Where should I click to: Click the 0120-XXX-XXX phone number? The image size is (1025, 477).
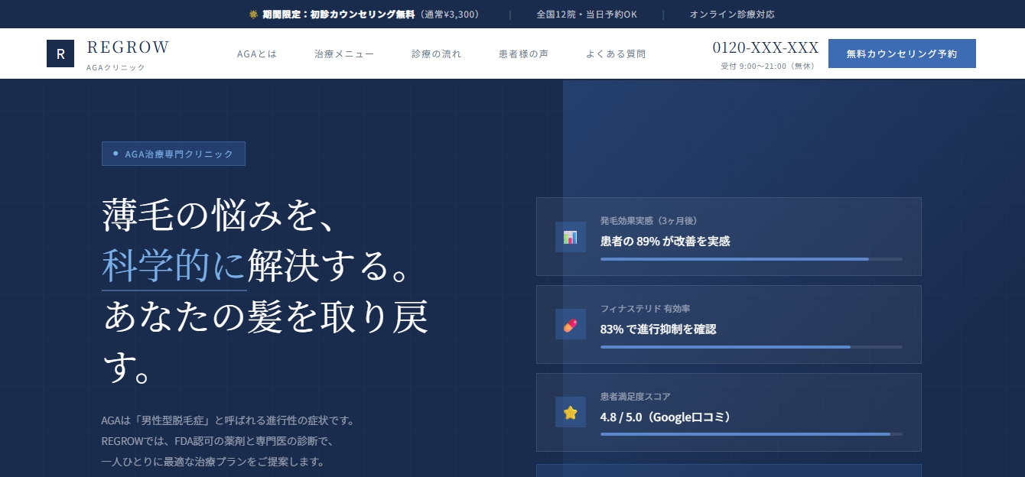tap(765, 47)
